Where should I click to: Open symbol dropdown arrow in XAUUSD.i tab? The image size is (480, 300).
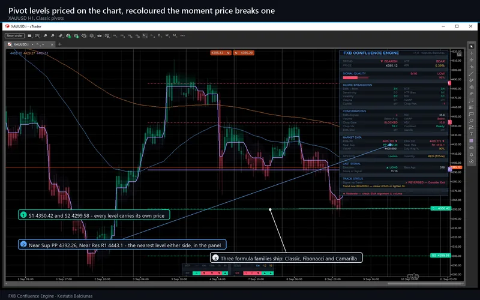(x=32, y=44)
